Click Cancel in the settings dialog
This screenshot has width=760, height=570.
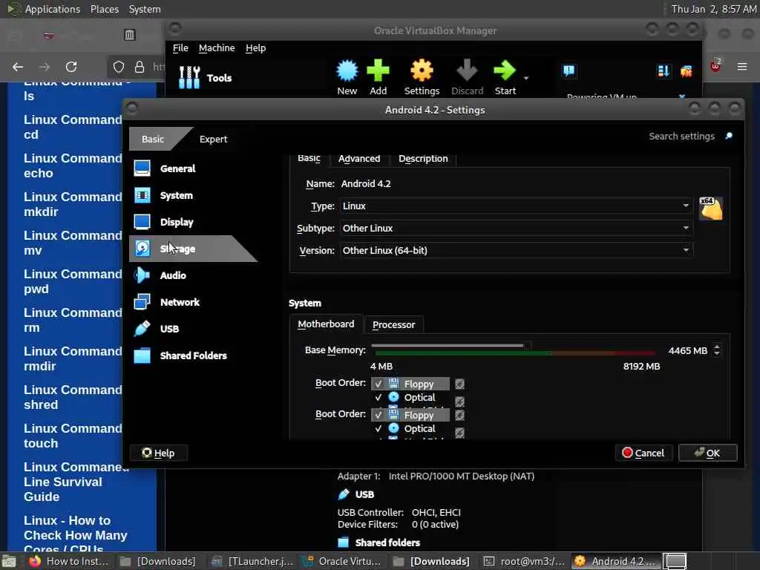pyautogui.click(x=643, y=453)
